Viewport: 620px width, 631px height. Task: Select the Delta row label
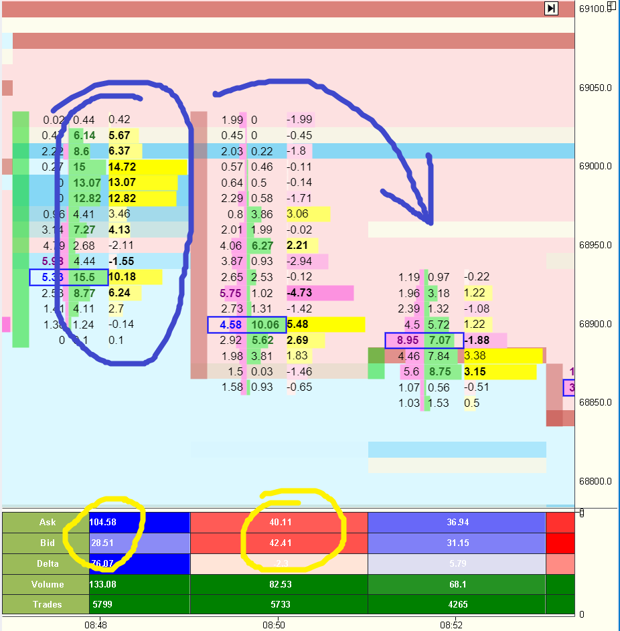[x=47, y=563]
